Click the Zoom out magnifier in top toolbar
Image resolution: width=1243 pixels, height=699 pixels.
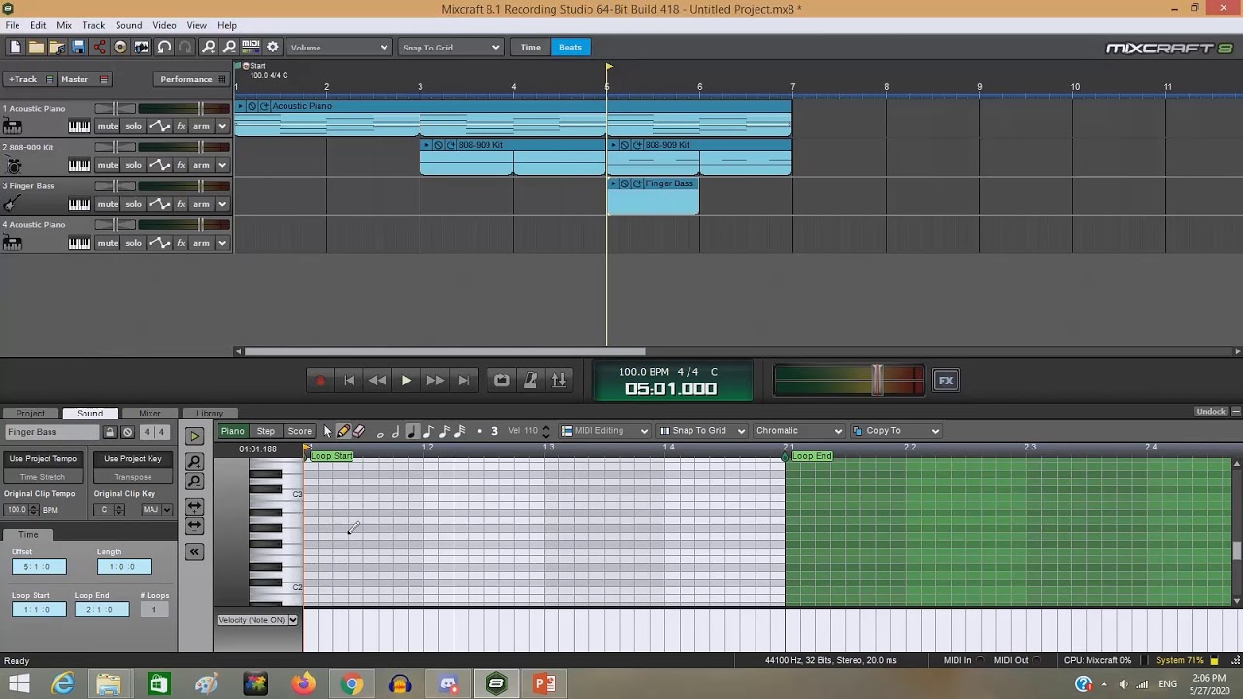229,47
